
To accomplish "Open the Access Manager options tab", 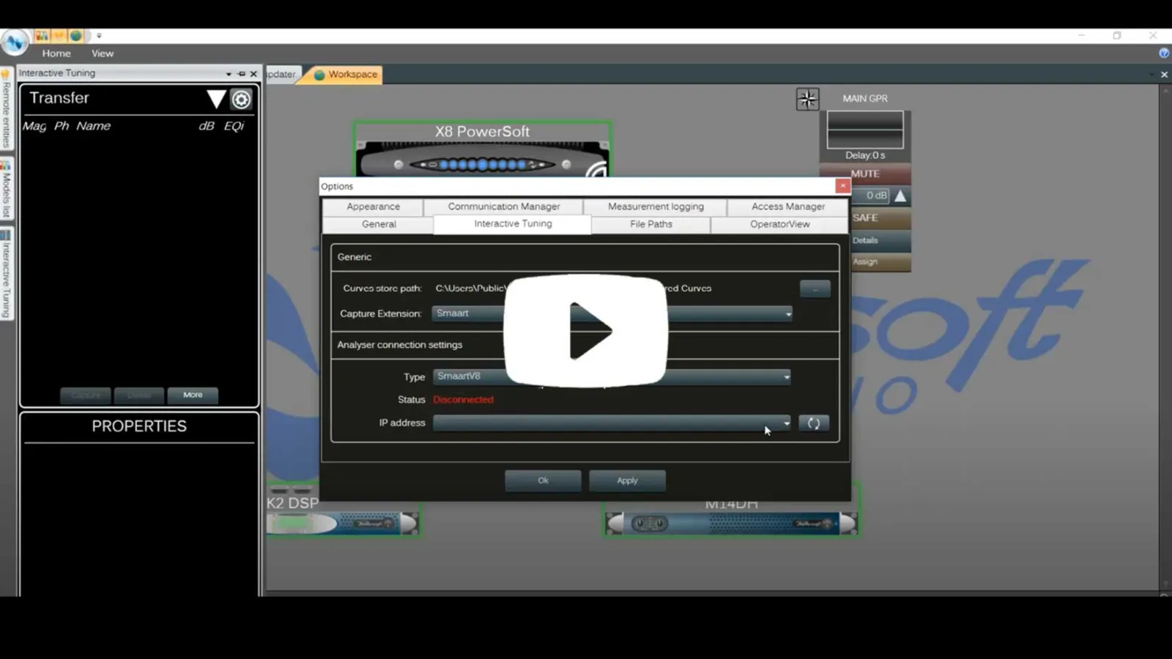I will pyautogui.click(x=788, y=206).
